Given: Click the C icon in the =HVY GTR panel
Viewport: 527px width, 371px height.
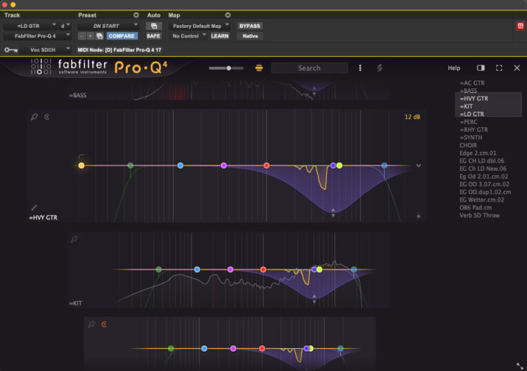Looking at the screenshot, I should pyautogui.click(x=47, y=117).
